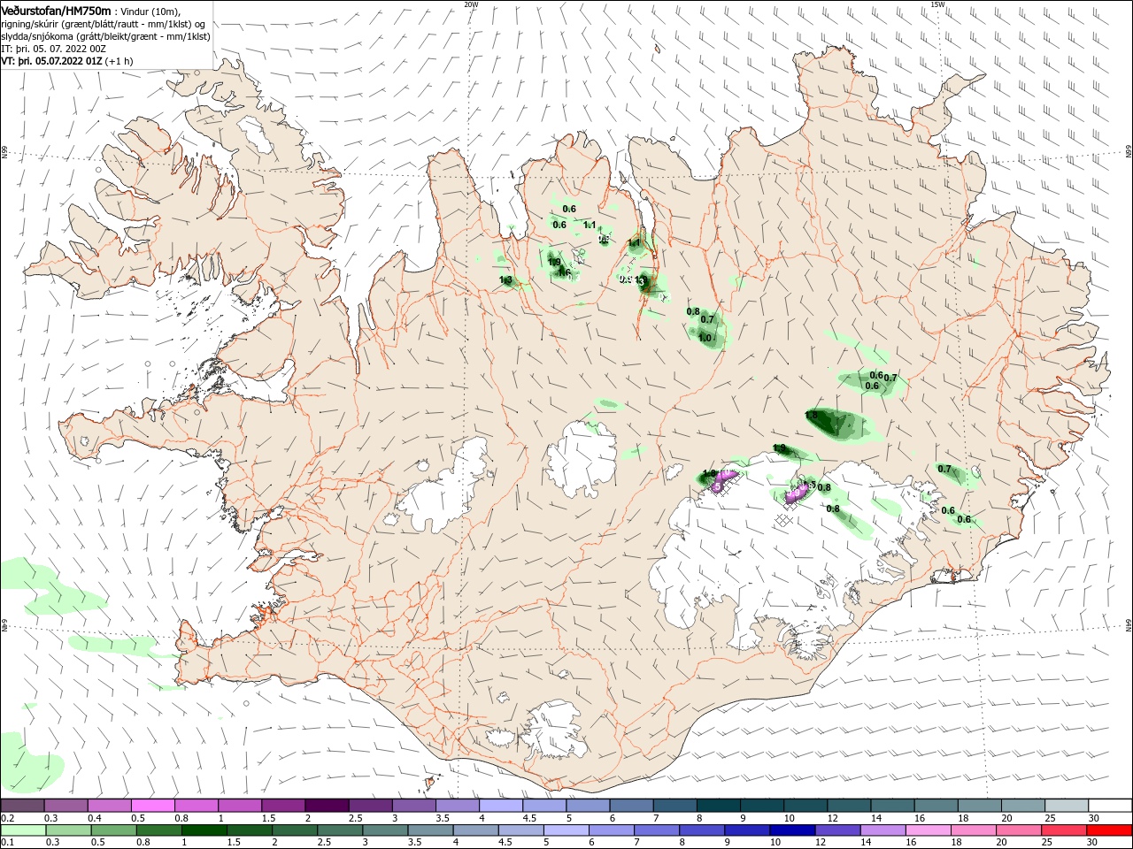Viewport: 1133px width, 849px height.
Task: Click the Veðurstofan/HM750m title text
Action: pyautogui.click(x=55, y=10)
